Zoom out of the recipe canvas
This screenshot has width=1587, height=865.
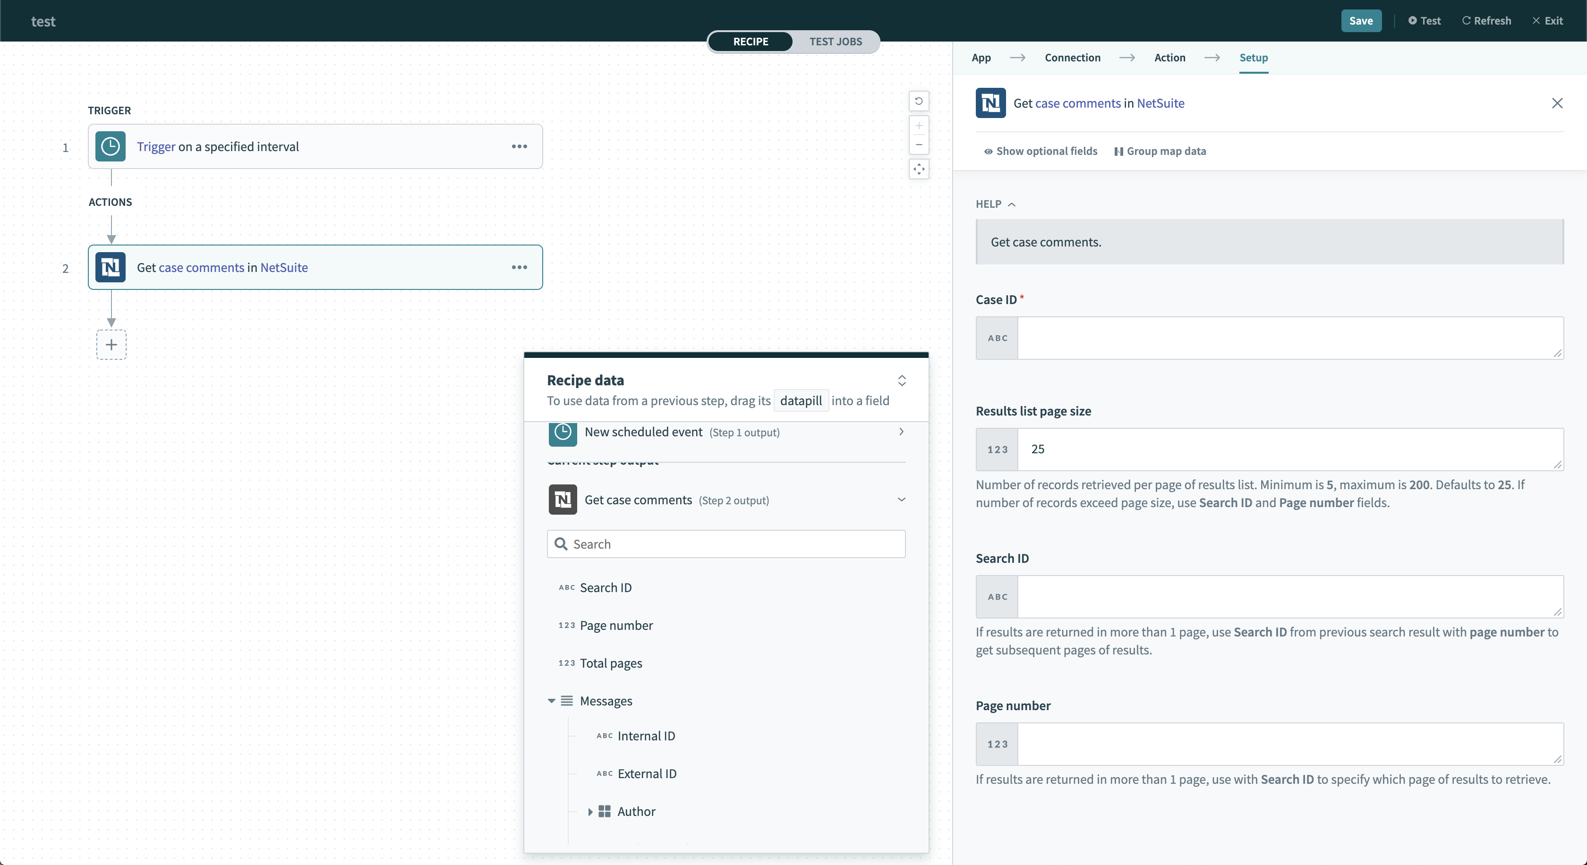(x=919, y=145)
